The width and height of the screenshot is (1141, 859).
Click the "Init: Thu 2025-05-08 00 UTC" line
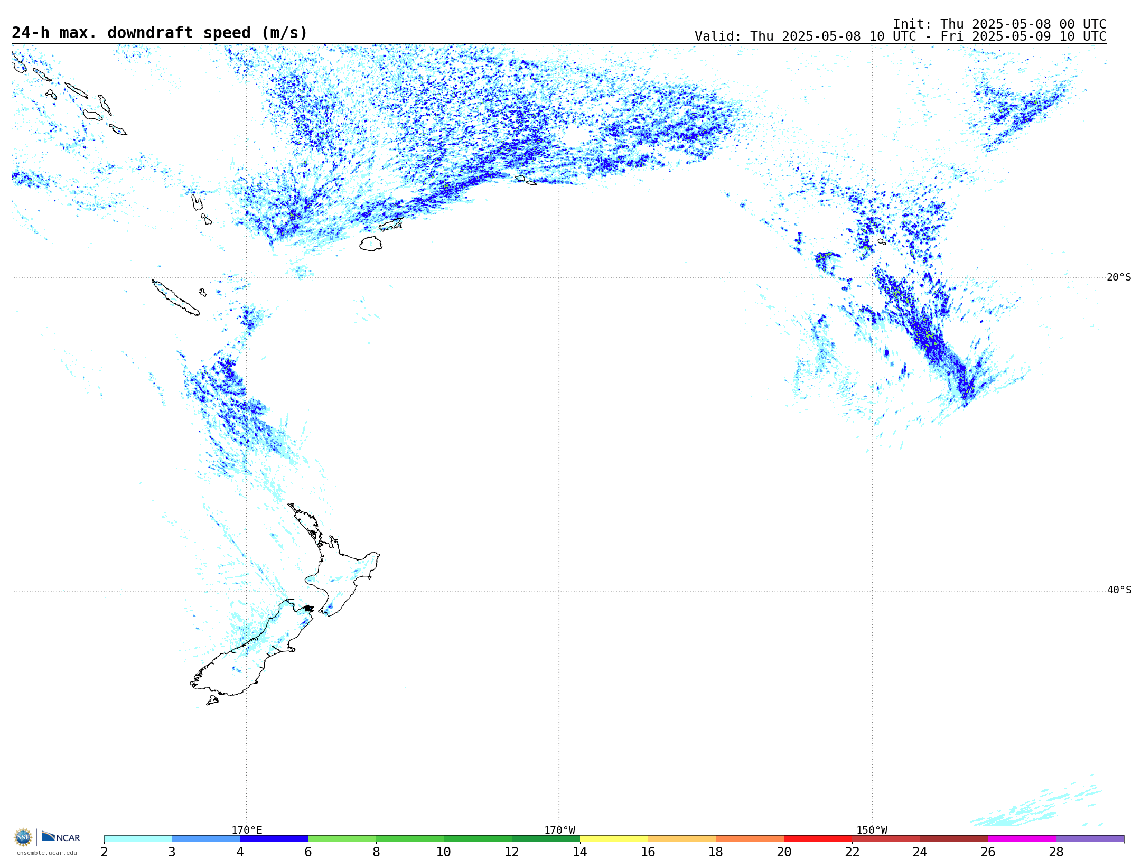pos(999,24)
